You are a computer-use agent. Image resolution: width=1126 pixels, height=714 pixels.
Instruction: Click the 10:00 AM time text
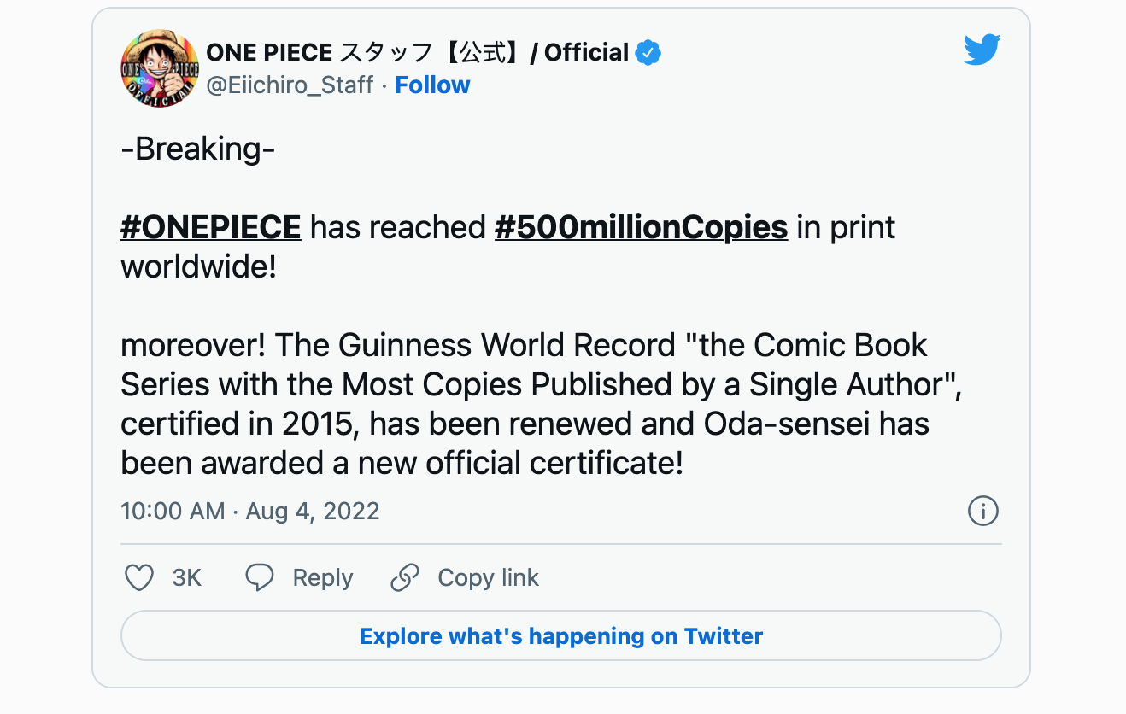click(x=173, y=511)
